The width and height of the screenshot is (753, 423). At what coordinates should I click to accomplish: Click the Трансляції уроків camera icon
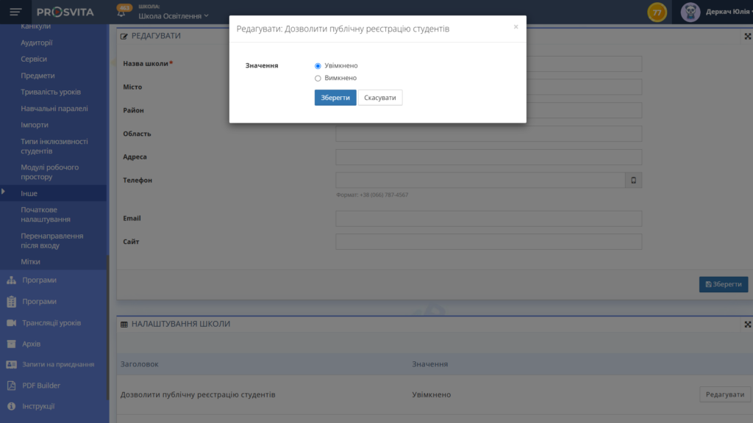tap(11, 323)
